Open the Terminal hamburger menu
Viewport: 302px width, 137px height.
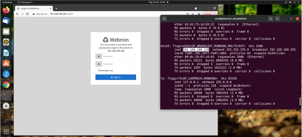pyautogui.click(x=277, y=19)
